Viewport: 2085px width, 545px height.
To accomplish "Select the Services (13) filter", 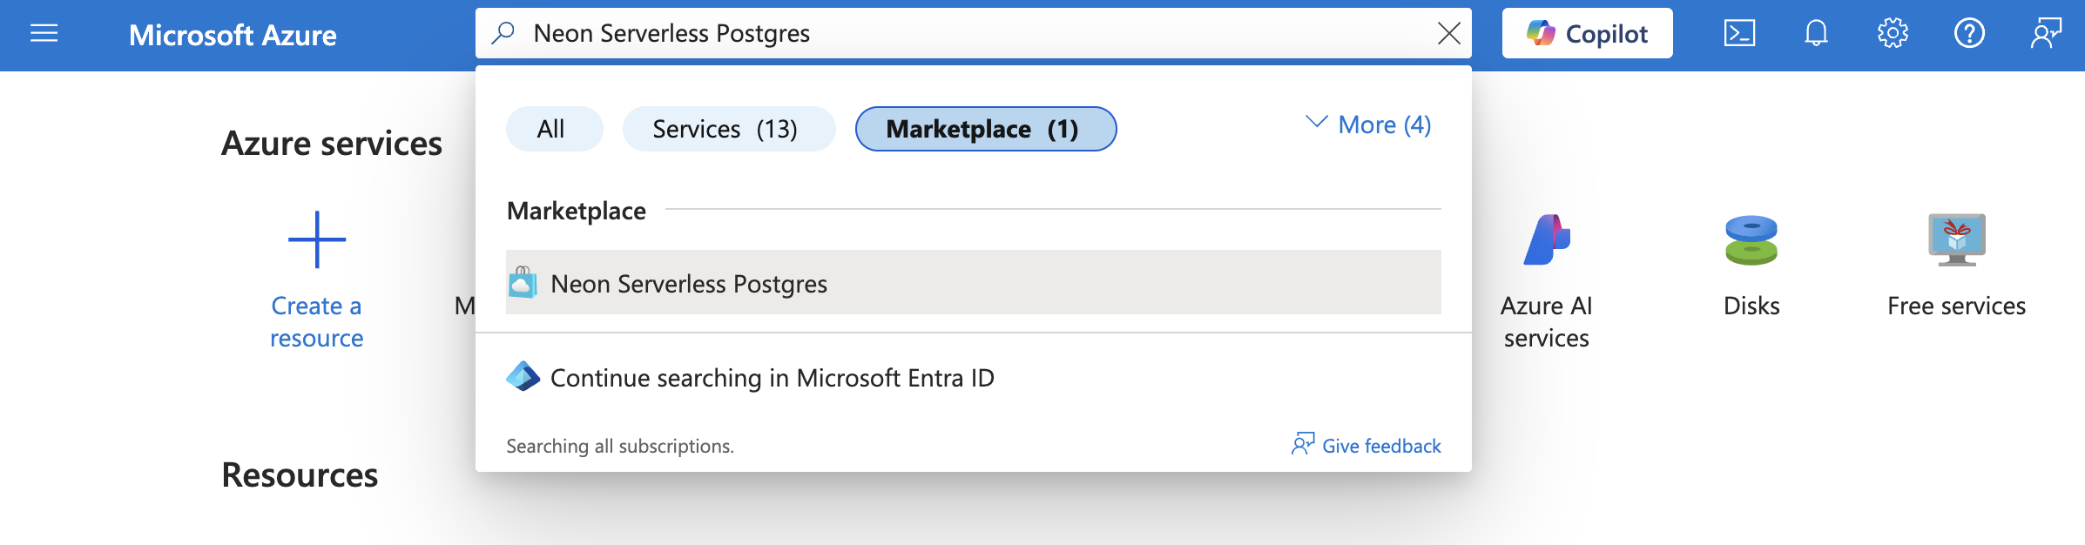I will [725, 129].
